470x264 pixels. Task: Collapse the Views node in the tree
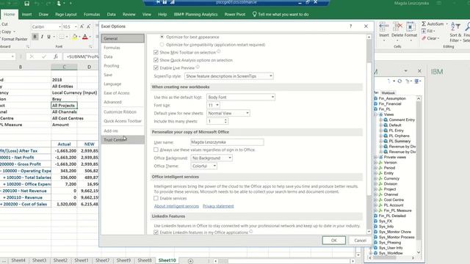(375, 114)
